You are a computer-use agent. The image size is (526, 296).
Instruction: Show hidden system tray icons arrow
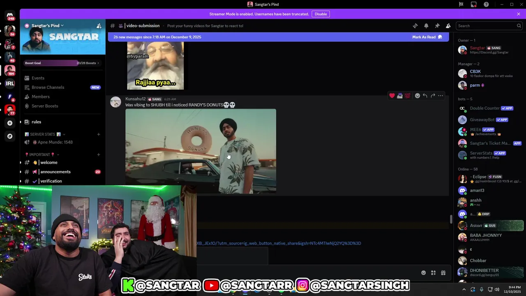tap(464, 289)
